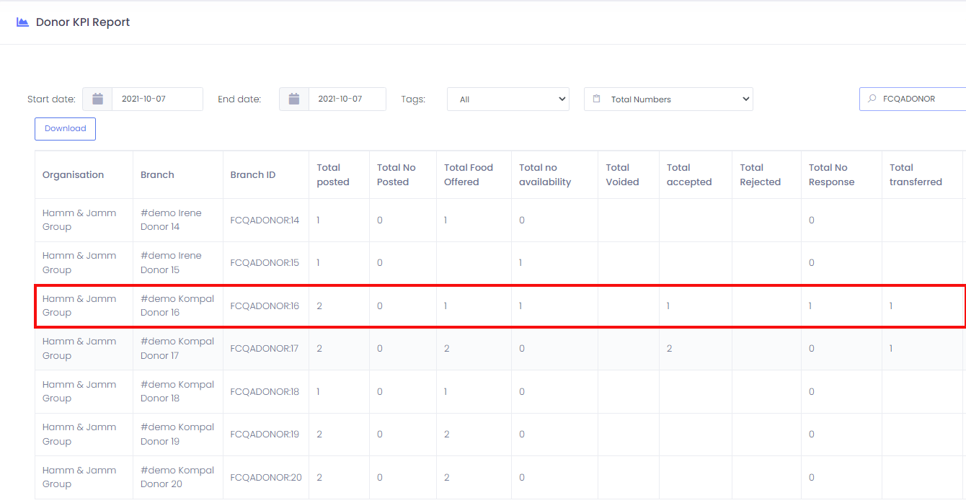Sort by the Organisation column header
This screenshot has width=966, height=503.
(73, 174)
